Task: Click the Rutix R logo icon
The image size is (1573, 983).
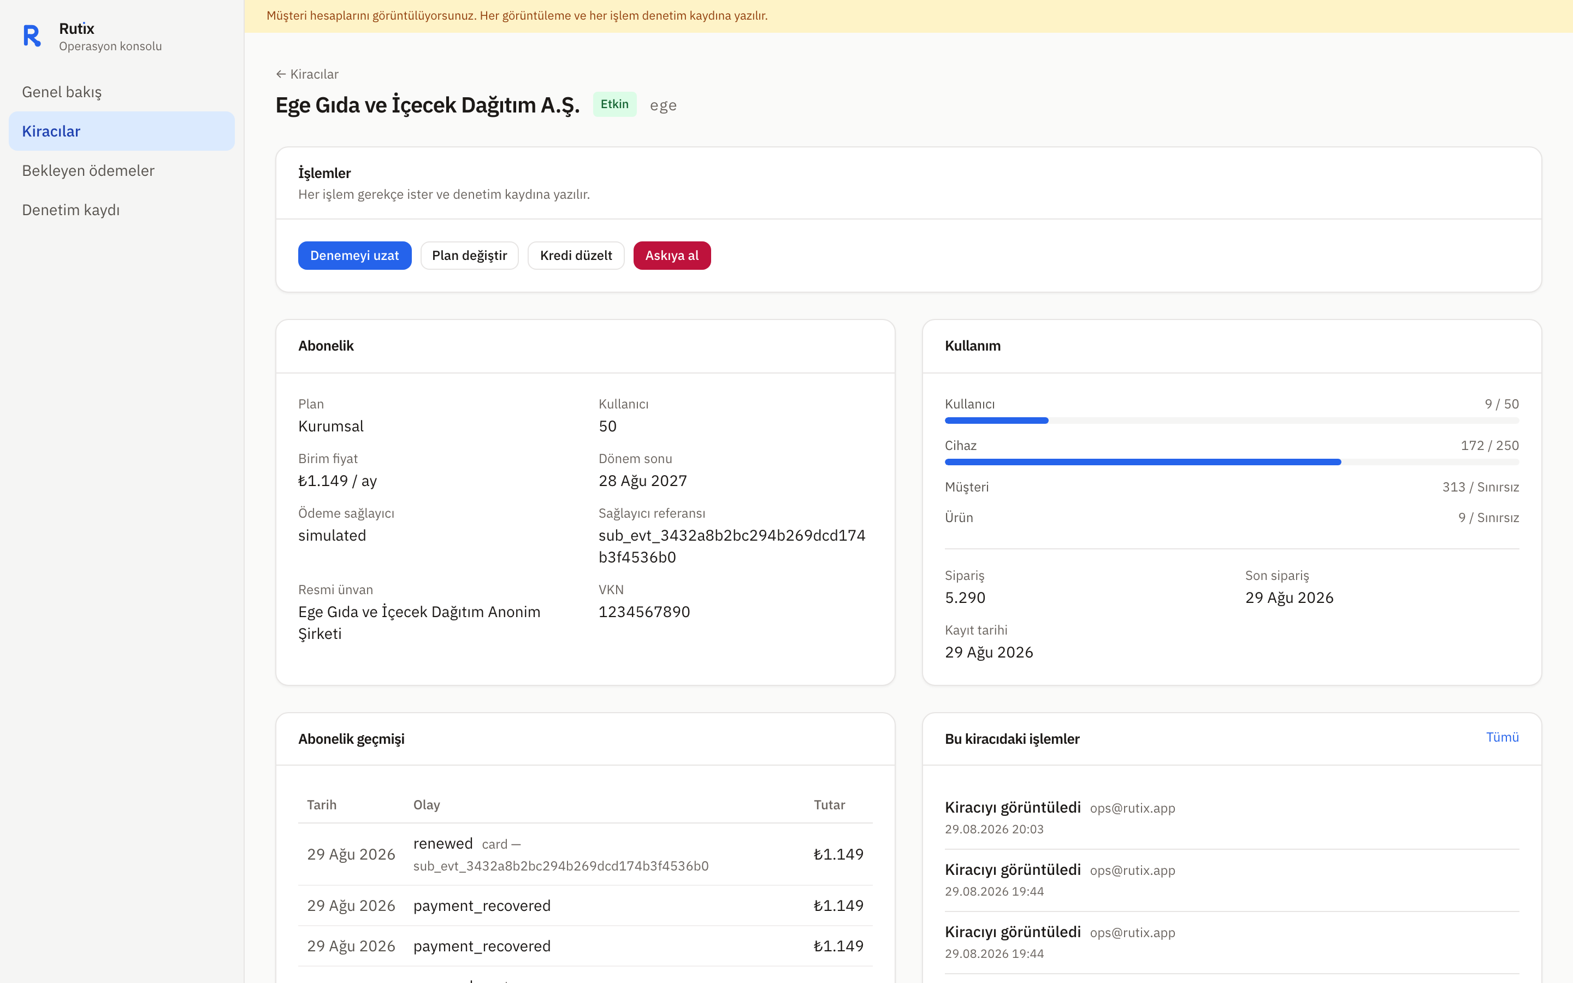Action: (x=32, y=35)
